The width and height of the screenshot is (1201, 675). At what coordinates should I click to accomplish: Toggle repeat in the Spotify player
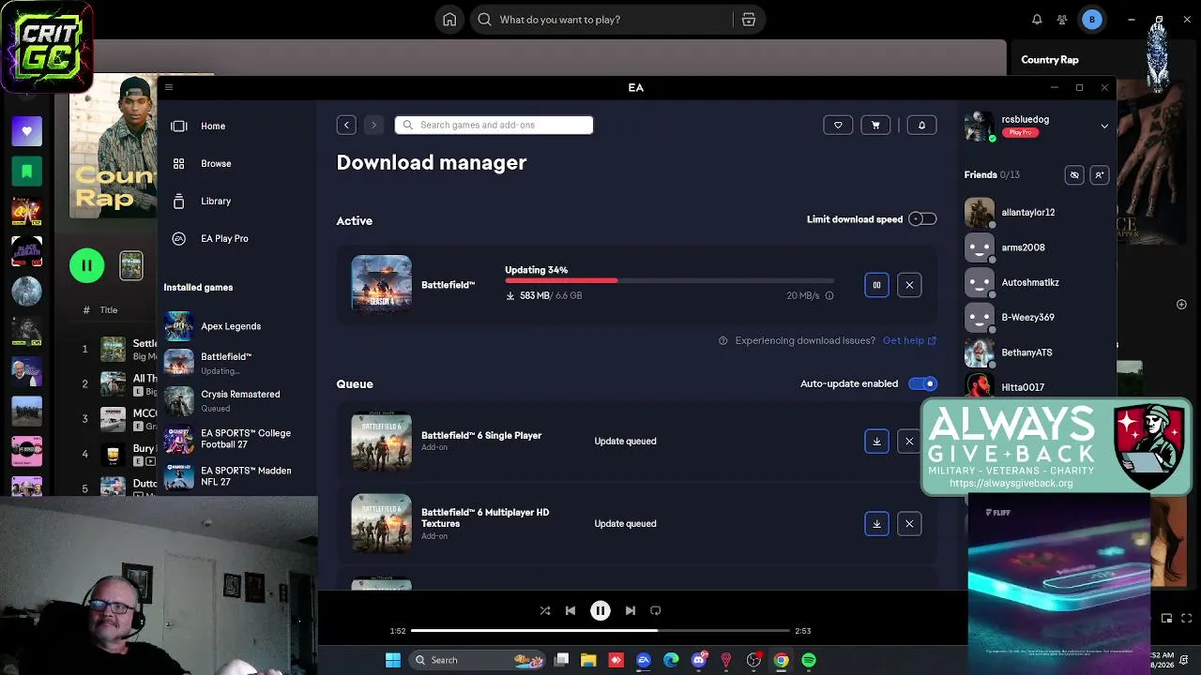[x=656, y=610]
